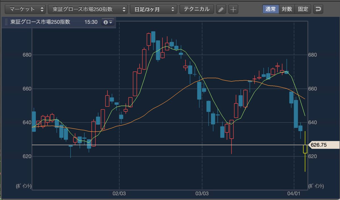
Task: Click the 東証グロース市場250指数 panel title
Action: pos(40,22)
